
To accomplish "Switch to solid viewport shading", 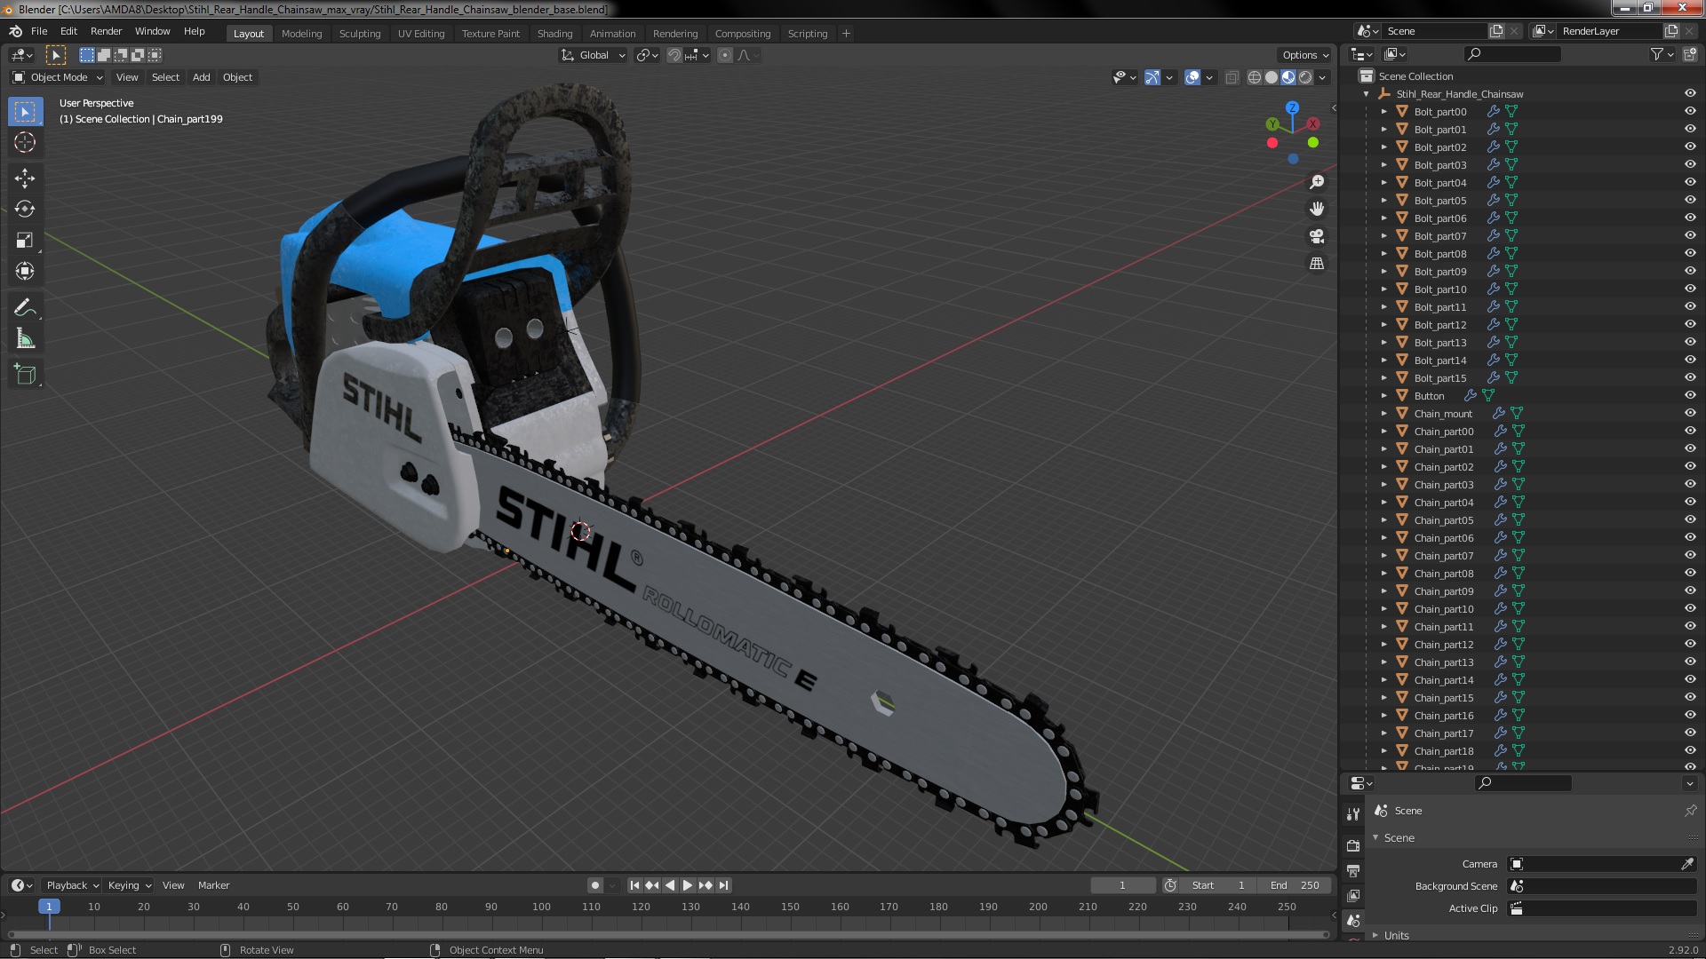I will coord(1272,77).
